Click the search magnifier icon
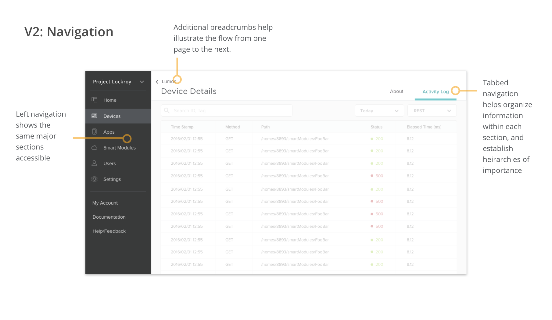The width and height of the screenshot is (552, 320). point(167,111)
